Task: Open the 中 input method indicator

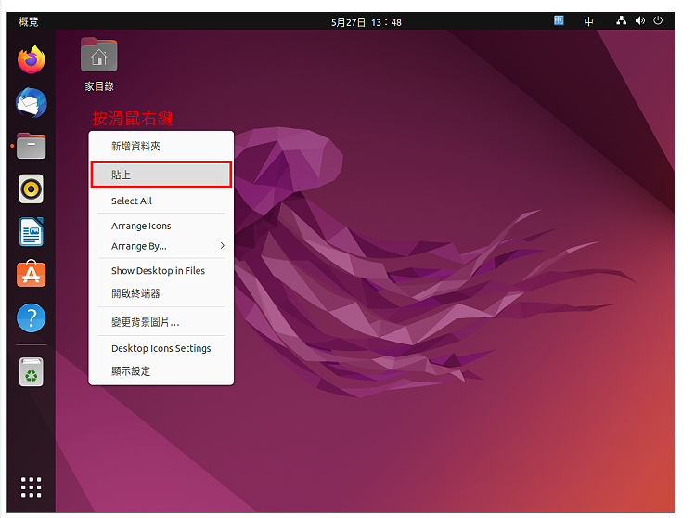Action: click(588, 21)
